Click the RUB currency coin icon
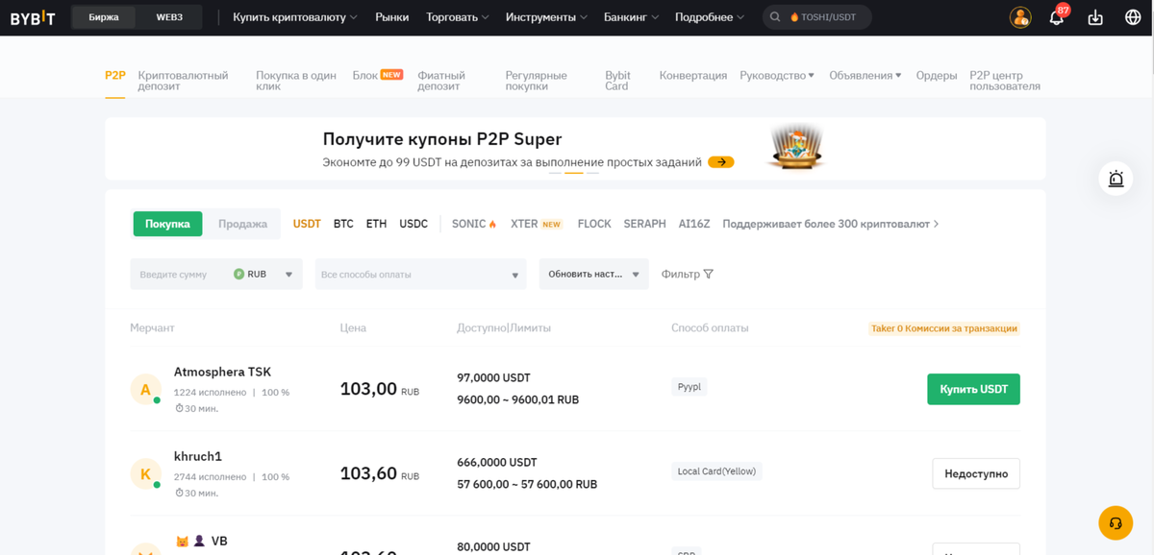Viewport: 1154px width, 555px height. point(238,274)
